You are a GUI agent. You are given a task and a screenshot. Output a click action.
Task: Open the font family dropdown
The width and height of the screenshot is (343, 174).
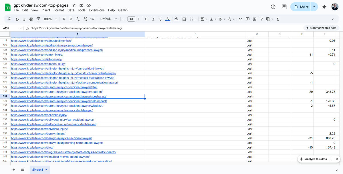(x=109, y=19)
